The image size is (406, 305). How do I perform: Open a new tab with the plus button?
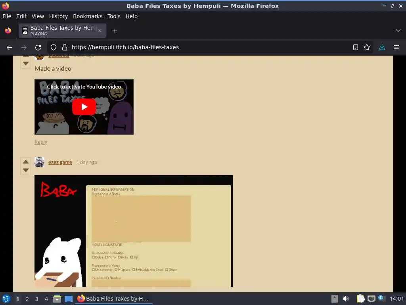[x=115, y=31]
